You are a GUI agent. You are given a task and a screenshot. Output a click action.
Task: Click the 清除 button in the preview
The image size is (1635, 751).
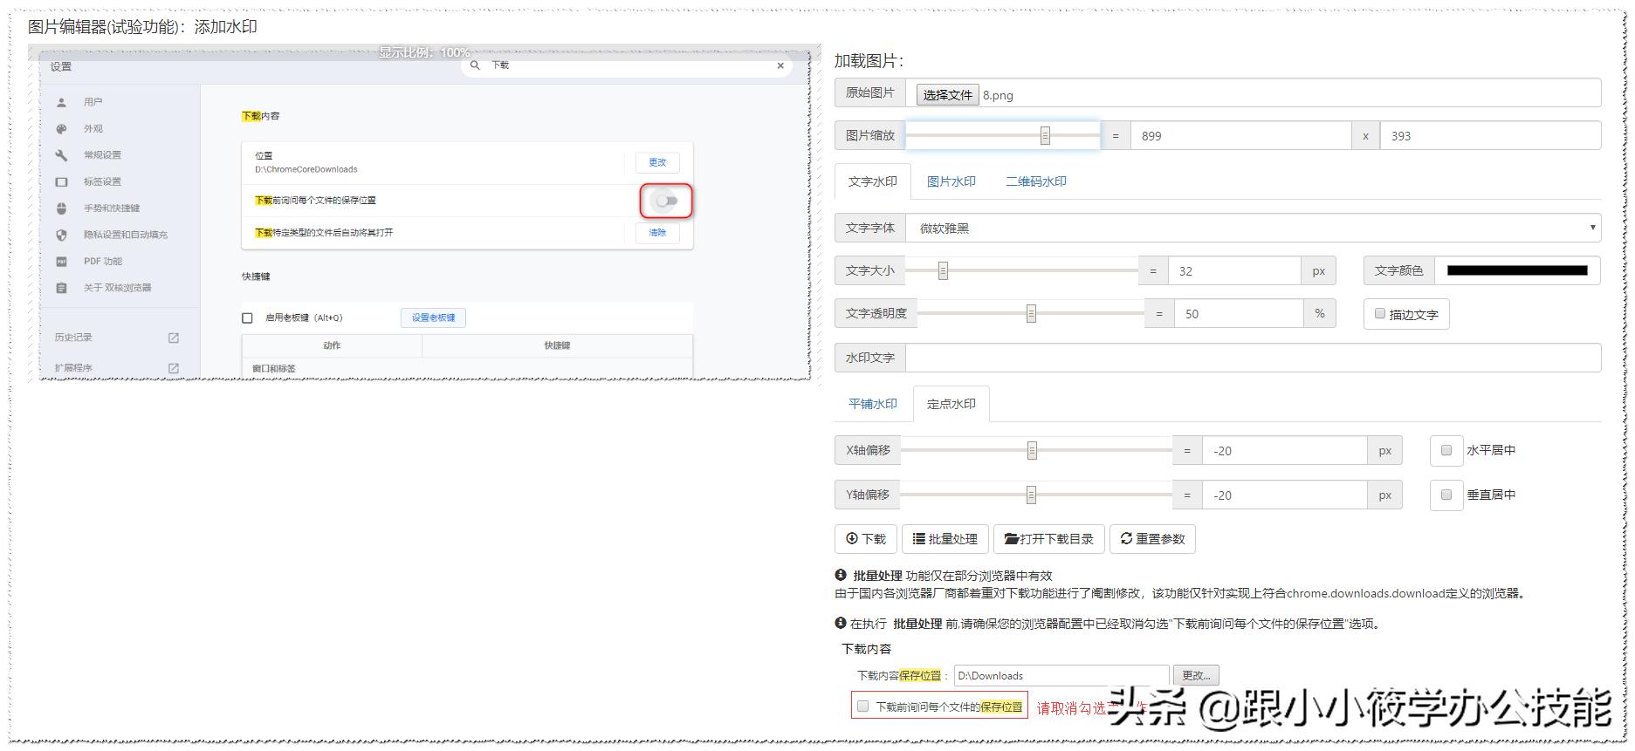click(657, 232)
